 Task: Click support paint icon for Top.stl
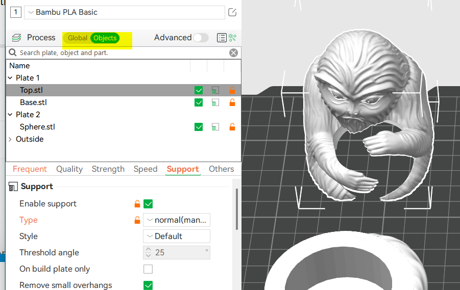pos(215,90)
